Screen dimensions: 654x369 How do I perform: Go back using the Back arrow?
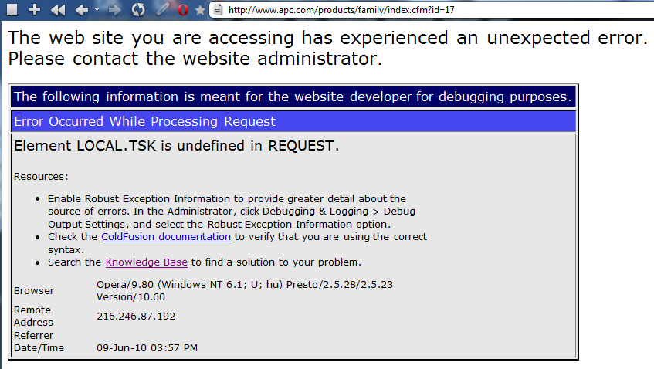81,10
